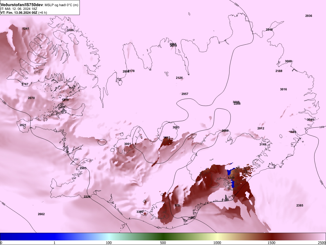Screen dimensions: 326x245
Task: Click the color scale tick label 1500
Action: 271,243
